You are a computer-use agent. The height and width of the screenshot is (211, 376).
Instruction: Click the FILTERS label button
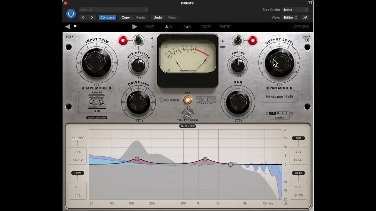[78, 138]
